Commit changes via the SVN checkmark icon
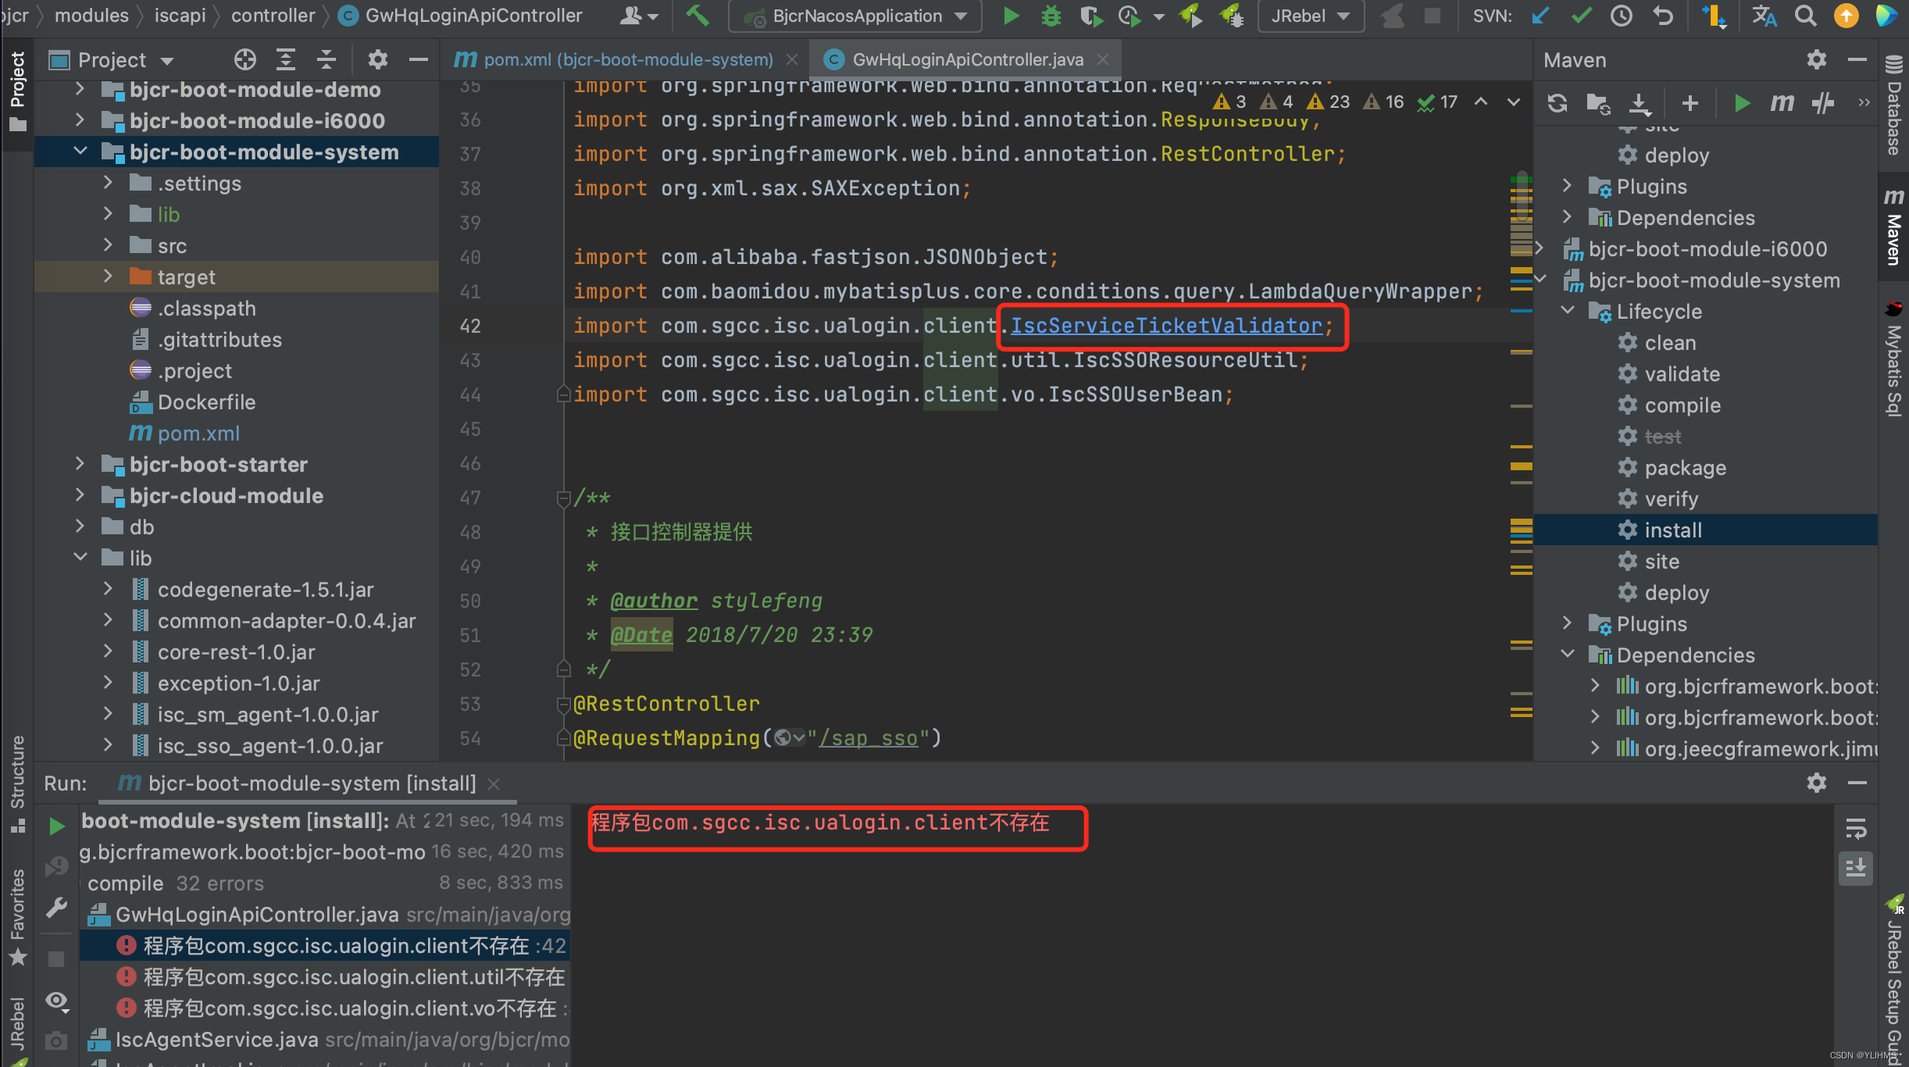 point(1580,16)
